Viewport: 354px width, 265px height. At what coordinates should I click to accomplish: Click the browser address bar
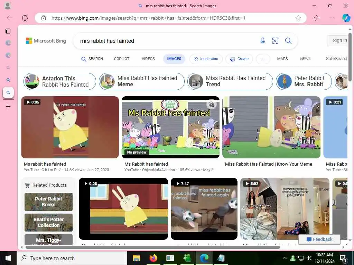[171, 18]
